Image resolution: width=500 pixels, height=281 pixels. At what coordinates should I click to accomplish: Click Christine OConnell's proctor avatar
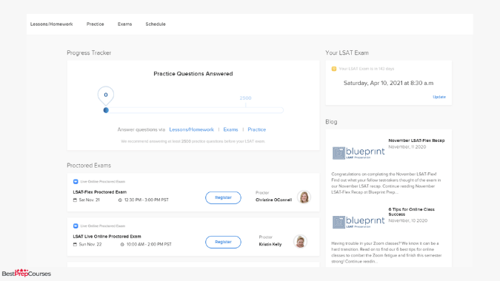coord(304,197)
